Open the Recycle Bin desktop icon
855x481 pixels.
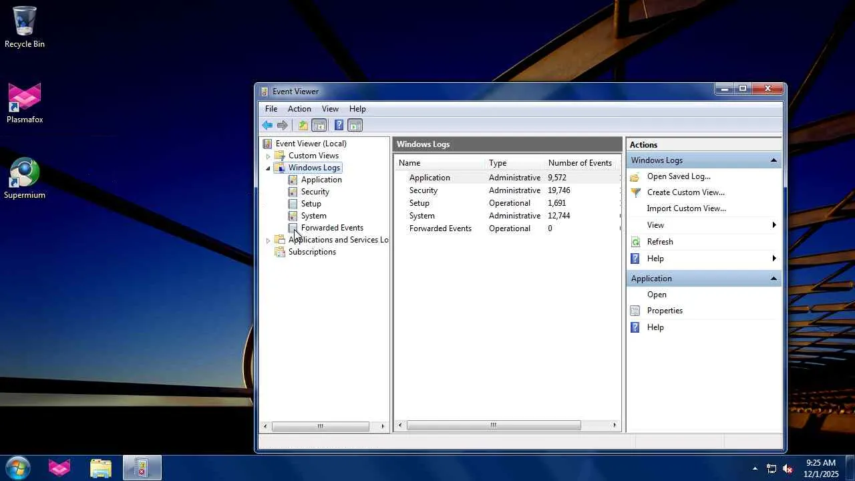25,27
